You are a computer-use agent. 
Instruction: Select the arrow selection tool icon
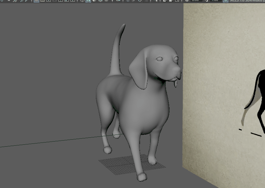(x=156, y=1)
